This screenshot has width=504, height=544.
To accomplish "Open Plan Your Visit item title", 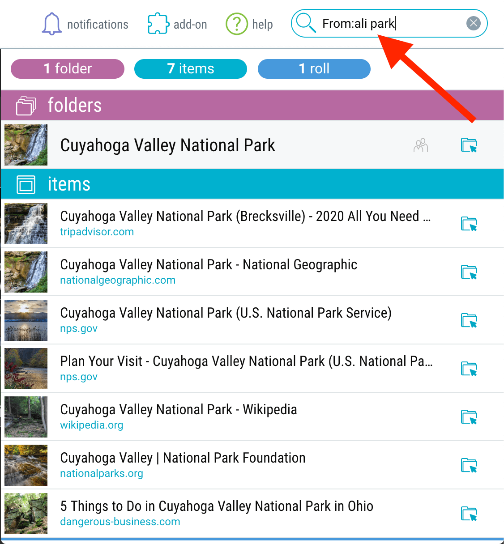I will tap(247, 361).
